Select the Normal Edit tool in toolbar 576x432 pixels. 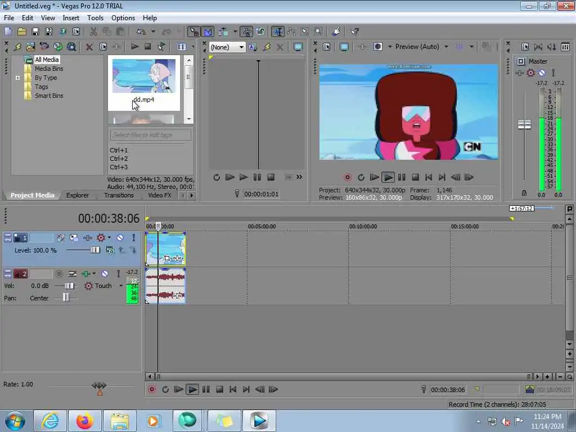point(278,31)
